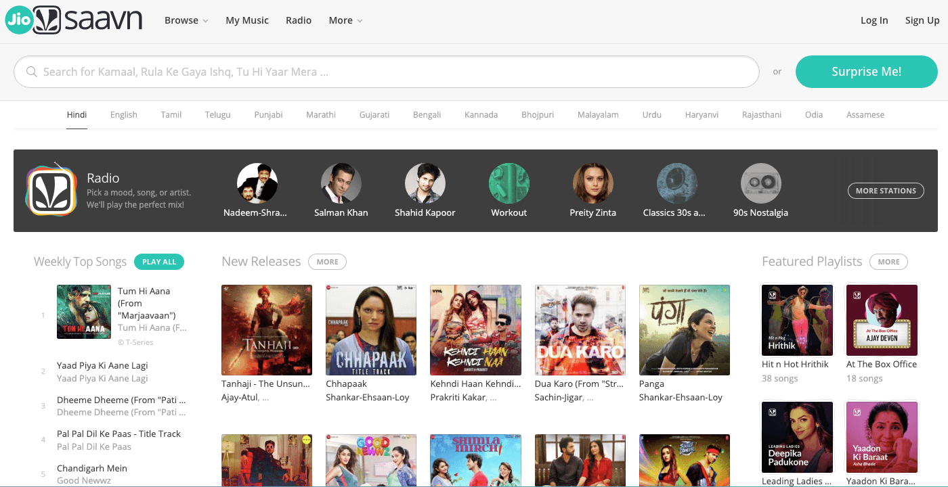Image resolution: width=948 pixels, height=487 pixels.
Task: Click the Surprise Me! button
Action: click(x=867, y=72)
